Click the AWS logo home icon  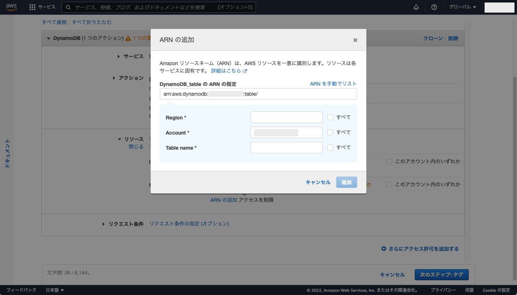point(11,7)
